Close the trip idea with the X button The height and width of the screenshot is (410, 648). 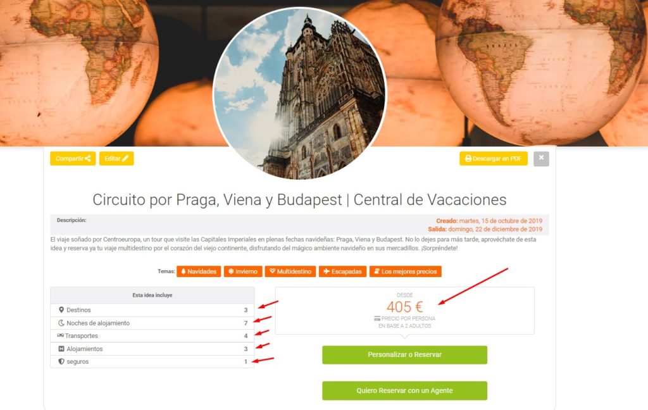coord(541,159)
